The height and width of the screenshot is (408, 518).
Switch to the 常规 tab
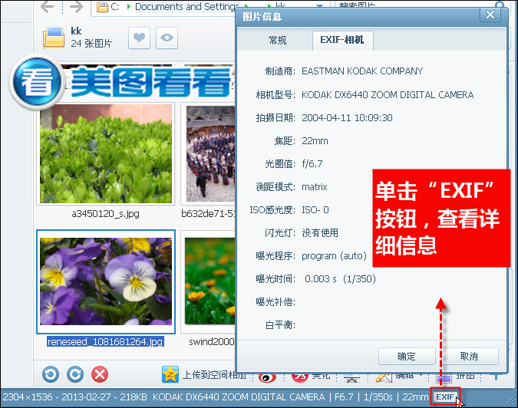pyautogui.click(x=277, y=41)
